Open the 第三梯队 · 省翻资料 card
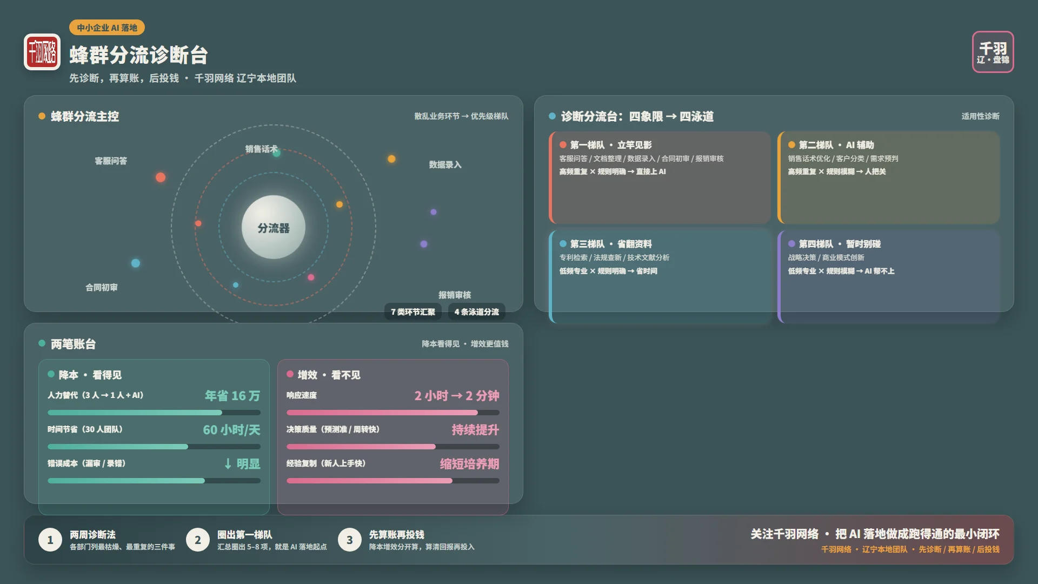 click(660, 276)
